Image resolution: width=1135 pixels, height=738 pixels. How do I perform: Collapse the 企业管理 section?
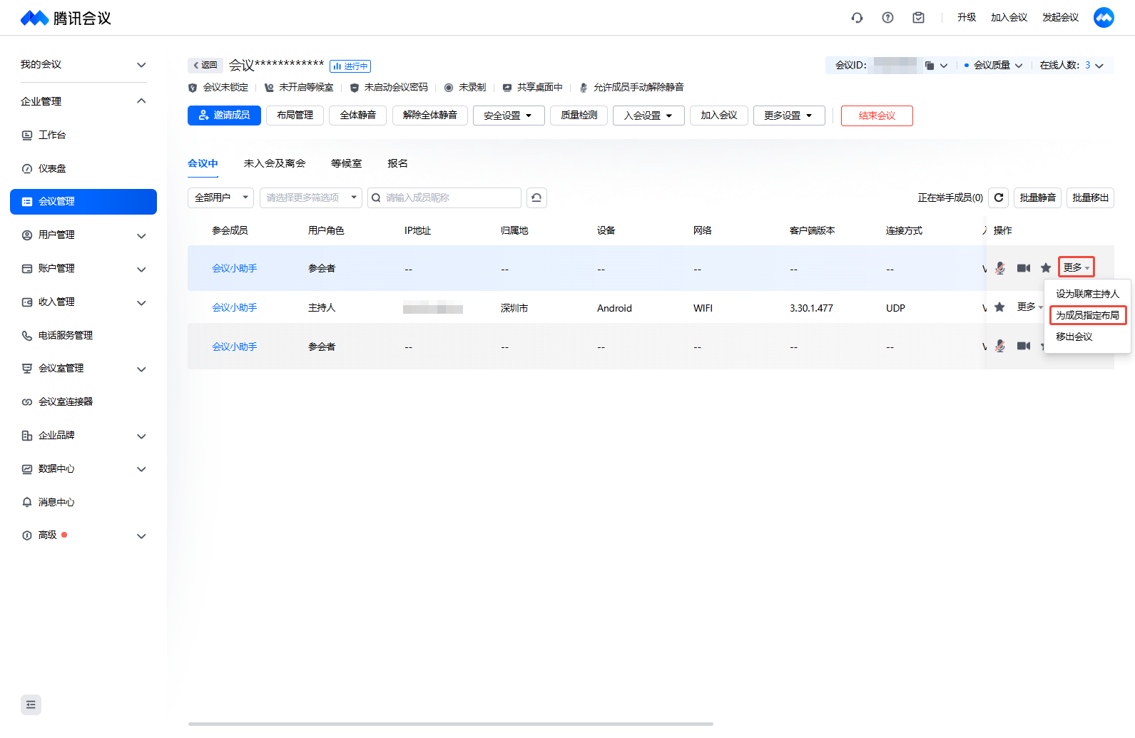141,101
